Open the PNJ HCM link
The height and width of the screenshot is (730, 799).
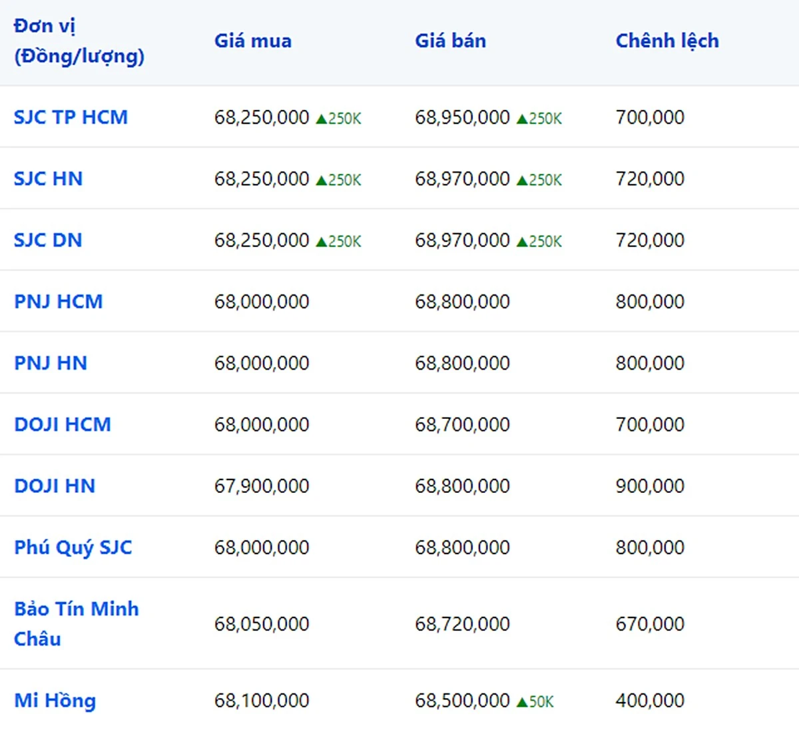point(59,301)
